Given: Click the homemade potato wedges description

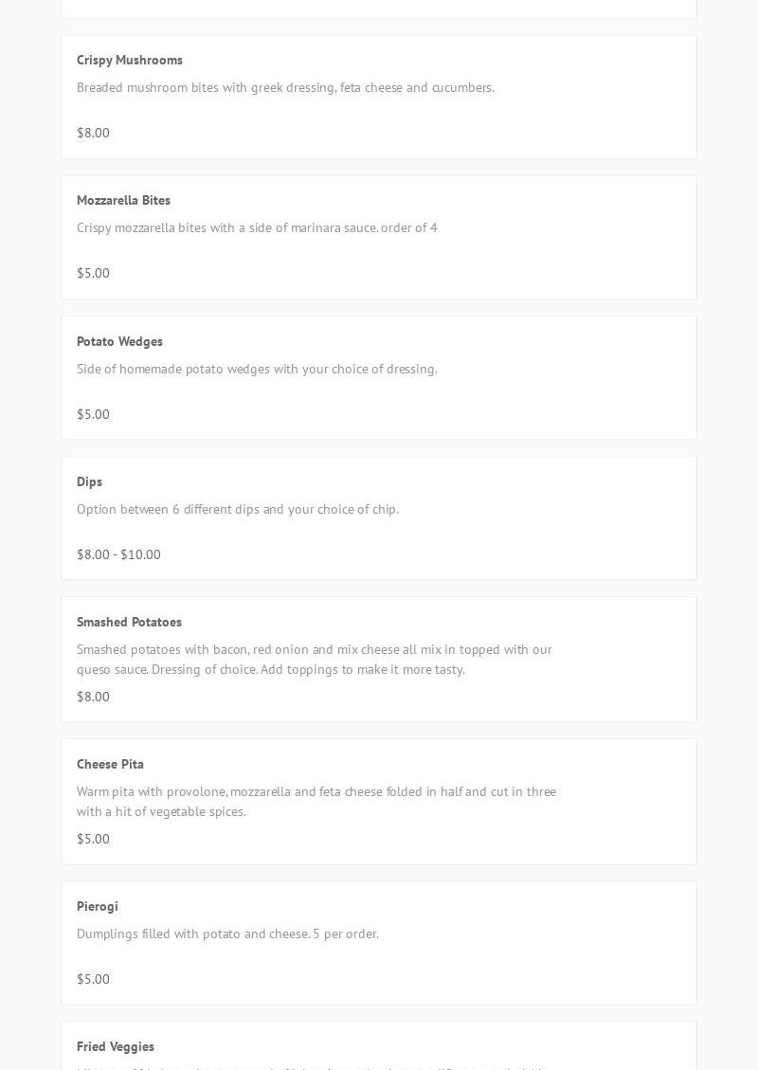Looking at the screenshot, I should [x=257, y=369].
